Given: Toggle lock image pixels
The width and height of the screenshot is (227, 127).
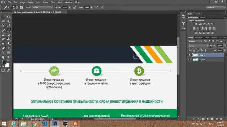Looking at the screenshot, I should (x=198, y=50).
